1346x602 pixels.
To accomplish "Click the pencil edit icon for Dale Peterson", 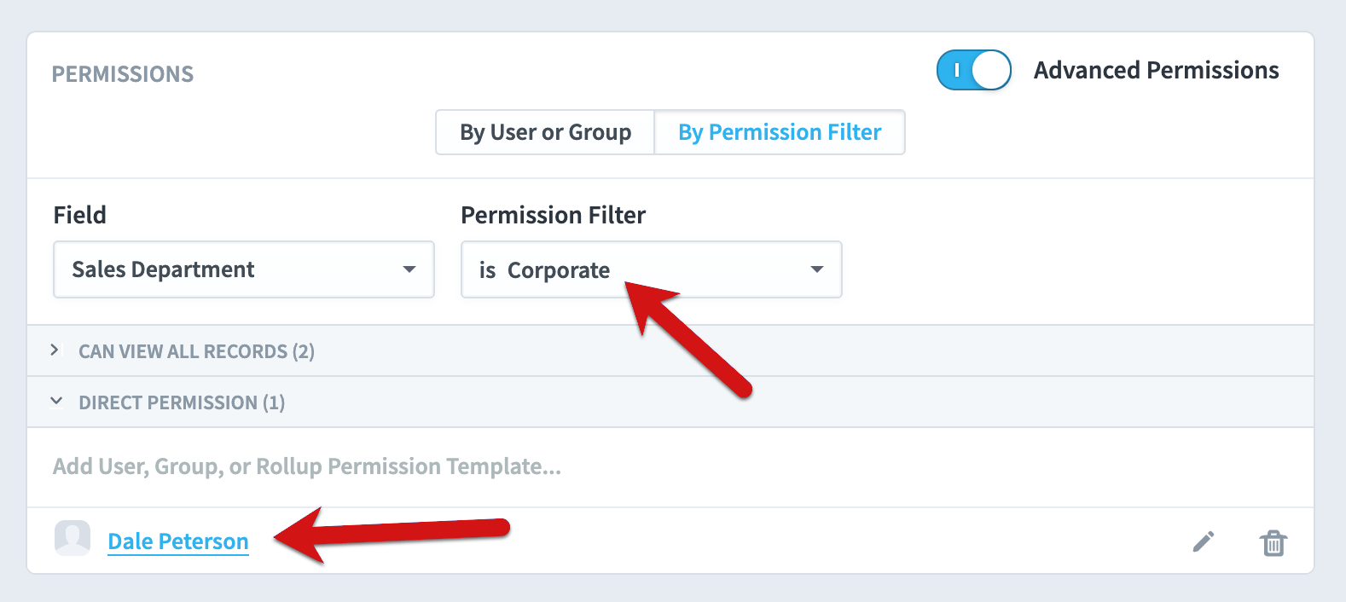I will pos(1203,541).
